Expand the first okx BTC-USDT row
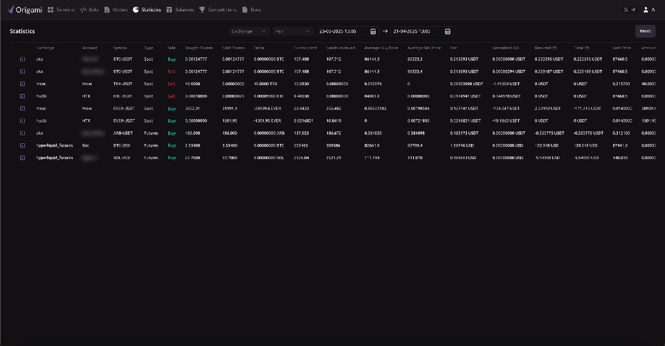665x346 pixels. (22, 60)
